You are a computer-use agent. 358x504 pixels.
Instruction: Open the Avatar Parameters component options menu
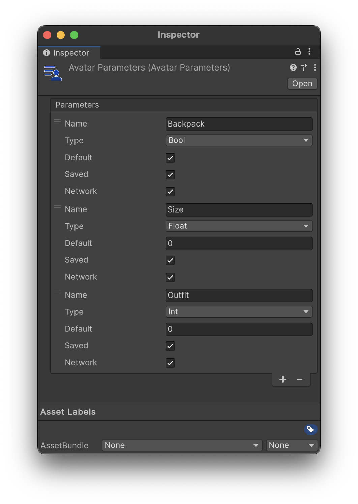coord(315,67)
